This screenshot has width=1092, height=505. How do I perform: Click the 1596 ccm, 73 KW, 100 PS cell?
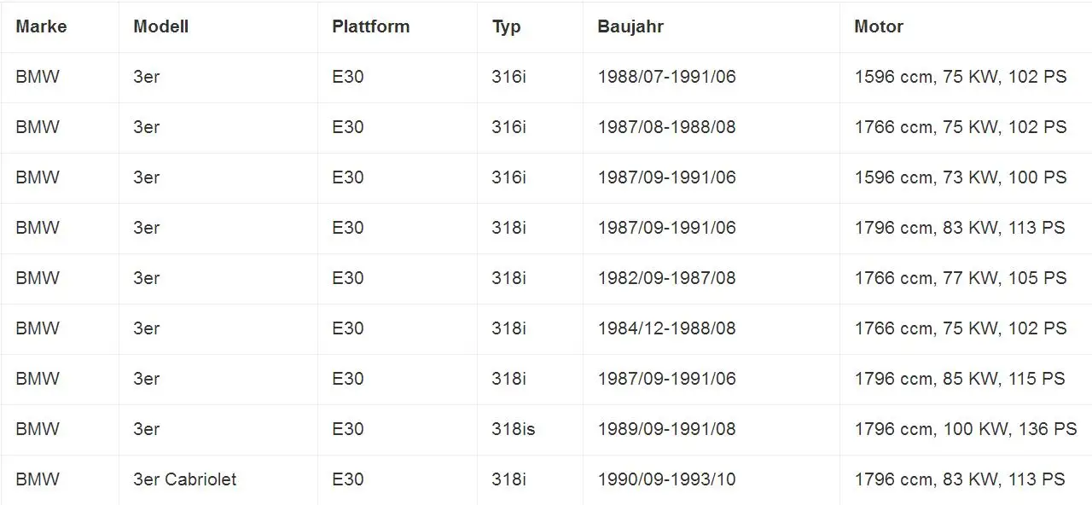click(x=961, y=177)
